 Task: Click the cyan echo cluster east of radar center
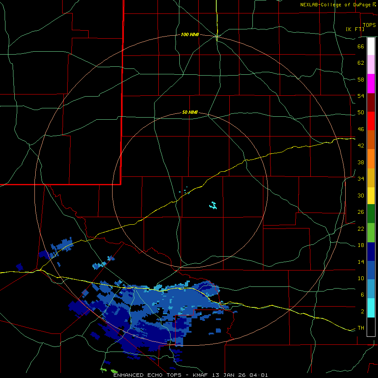coord(213,205)
